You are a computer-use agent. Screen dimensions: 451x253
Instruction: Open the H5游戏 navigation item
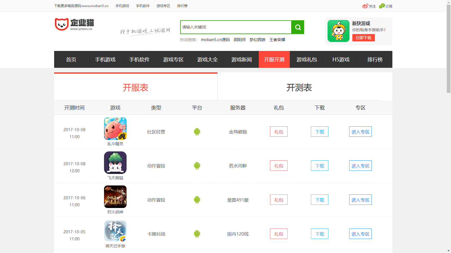pyautogui.click(x=341, y=59)
